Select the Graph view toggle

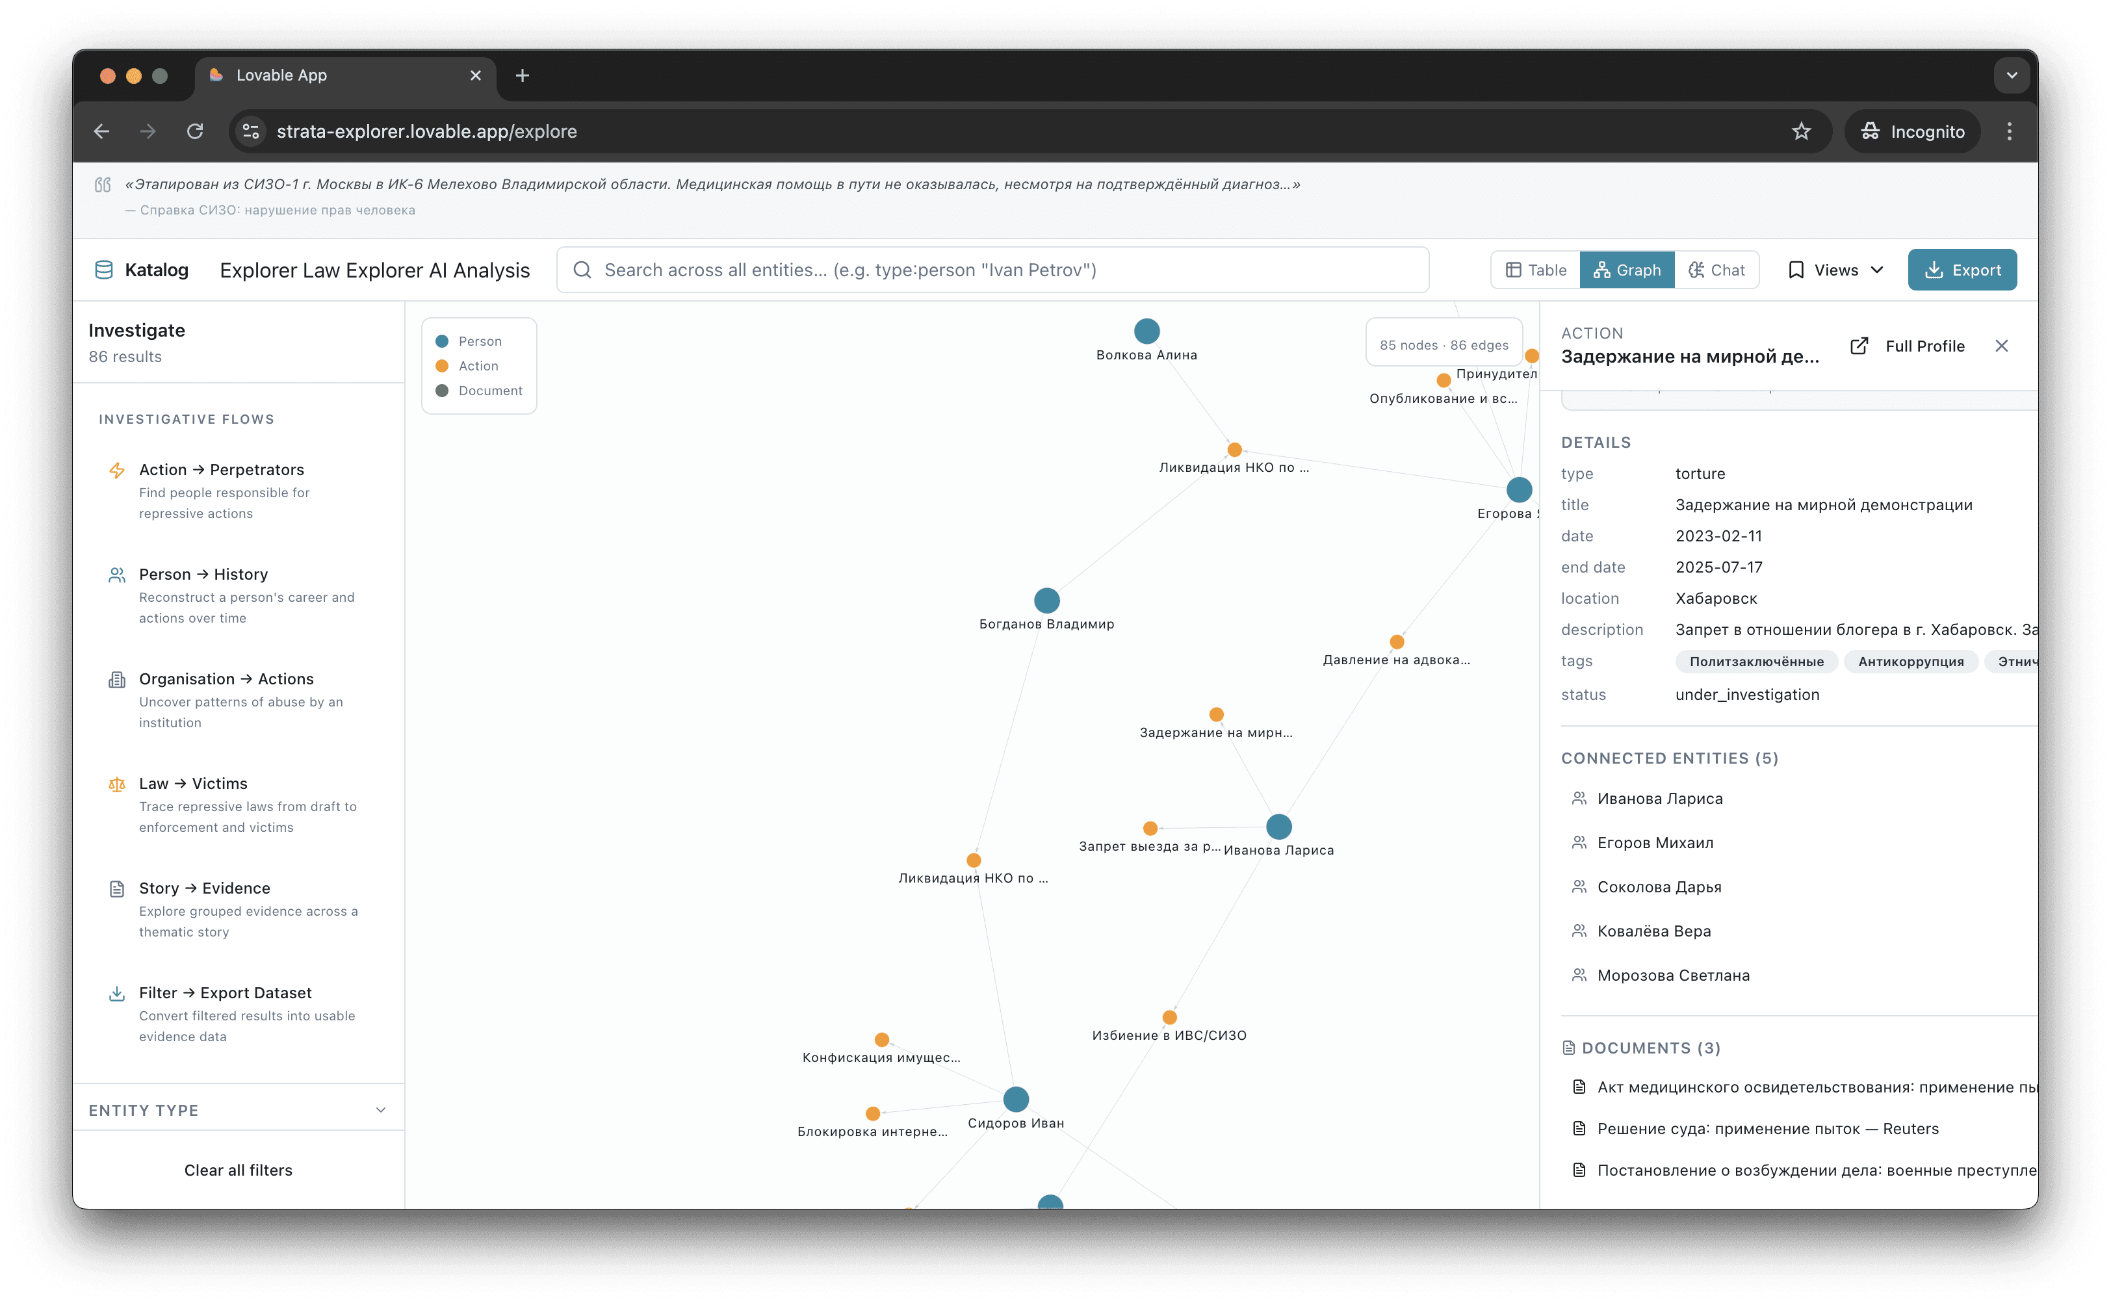point(1627,270)
